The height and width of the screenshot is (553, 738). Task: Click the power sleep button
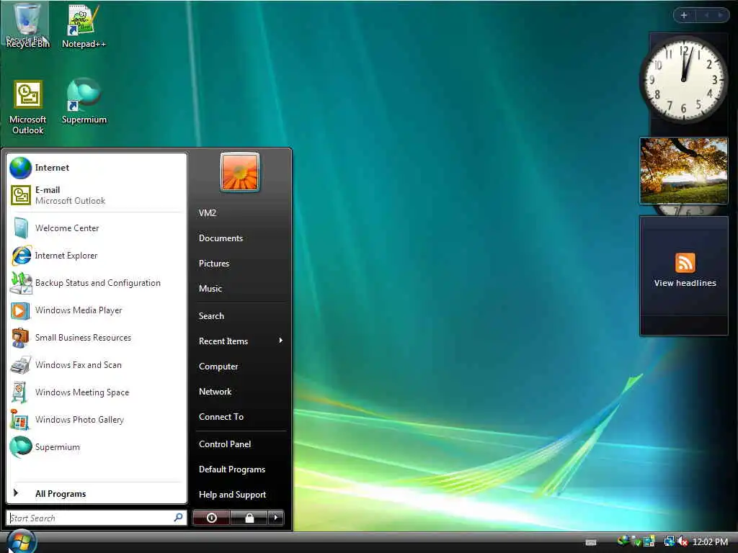click(211, 518)
